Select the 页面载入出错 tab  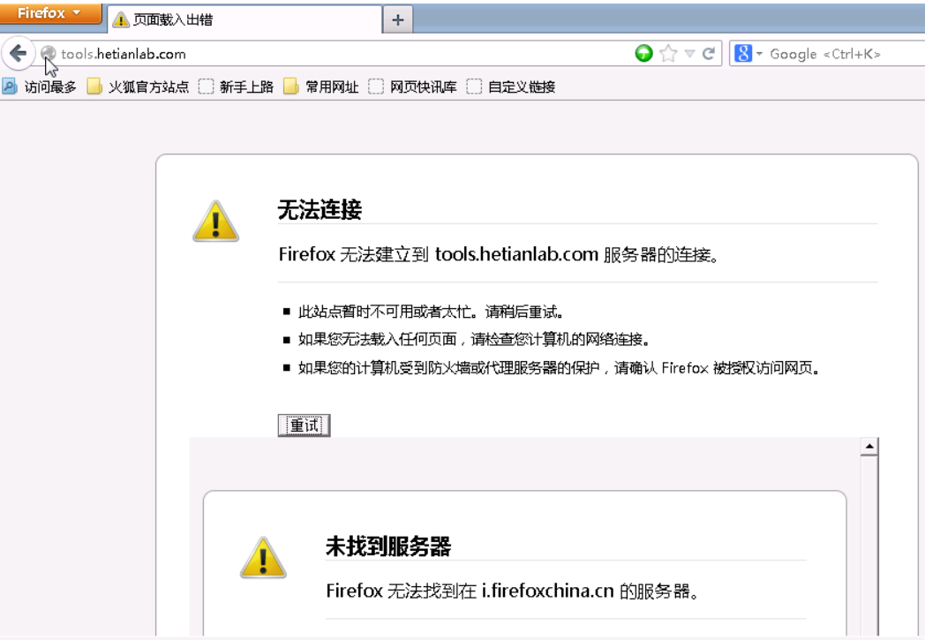[x=244, y=20]
